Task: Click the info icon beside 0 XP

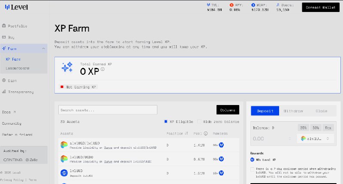Action: tap(102, 70)
